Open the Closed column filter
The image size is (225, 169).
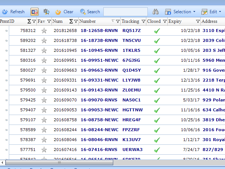tap(165, 21)
